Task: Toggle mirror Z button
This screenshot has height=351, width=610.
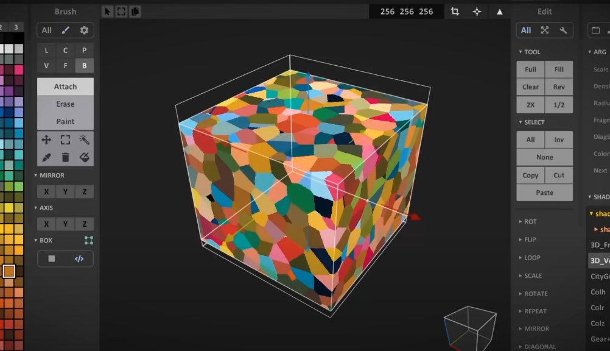Action: coord(85,192)
